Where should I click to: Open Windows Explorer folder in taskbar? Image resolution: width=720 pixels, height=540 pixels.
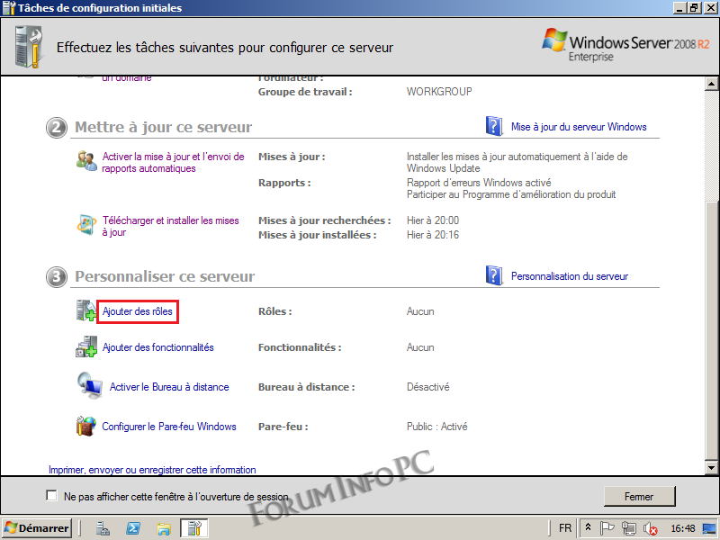[x=164, y=528]
